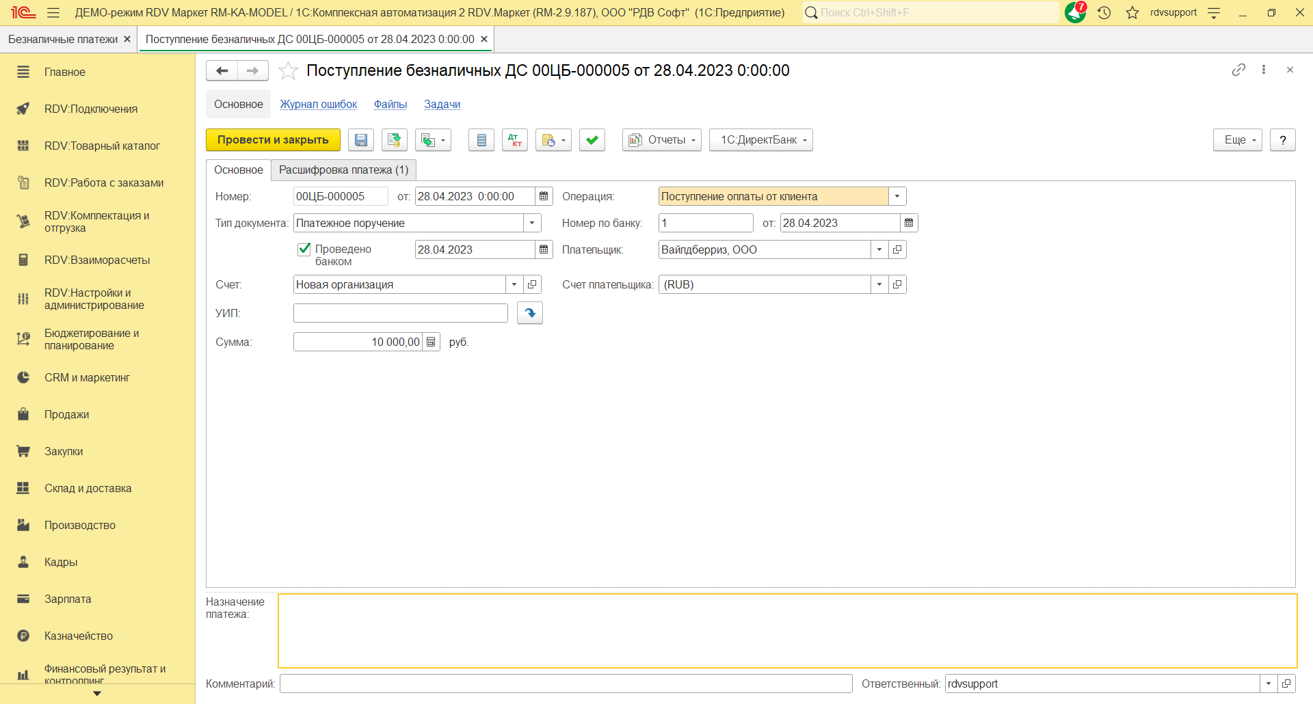Click into the Назначение платежа text area
This screenshot has height=704, width=1313.
pos(787,630)
